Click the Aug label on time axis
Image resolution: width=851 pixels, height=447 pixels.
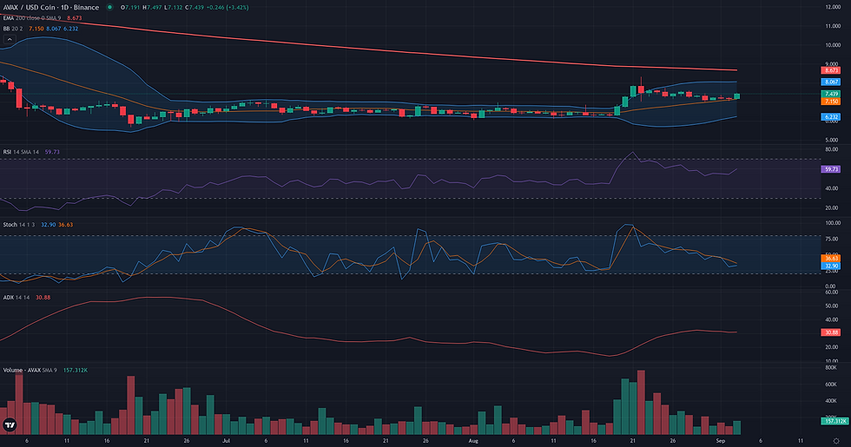coord(473,441)
